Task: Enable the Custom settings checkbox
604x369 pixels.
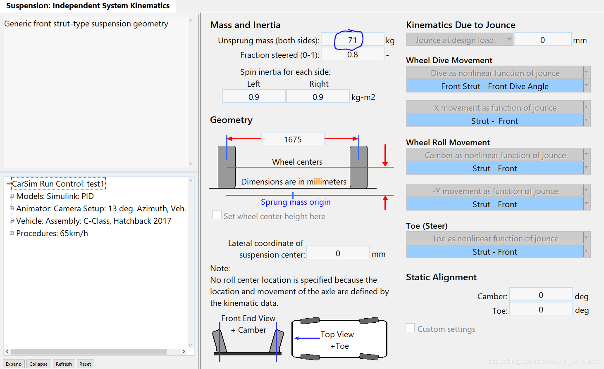Action: (x=410, y=328)
